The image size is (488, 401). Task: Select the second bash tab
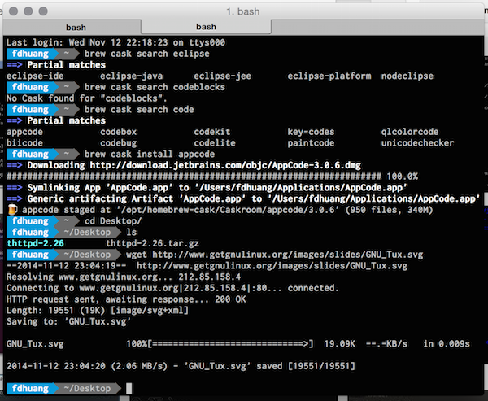coord(206,27)
